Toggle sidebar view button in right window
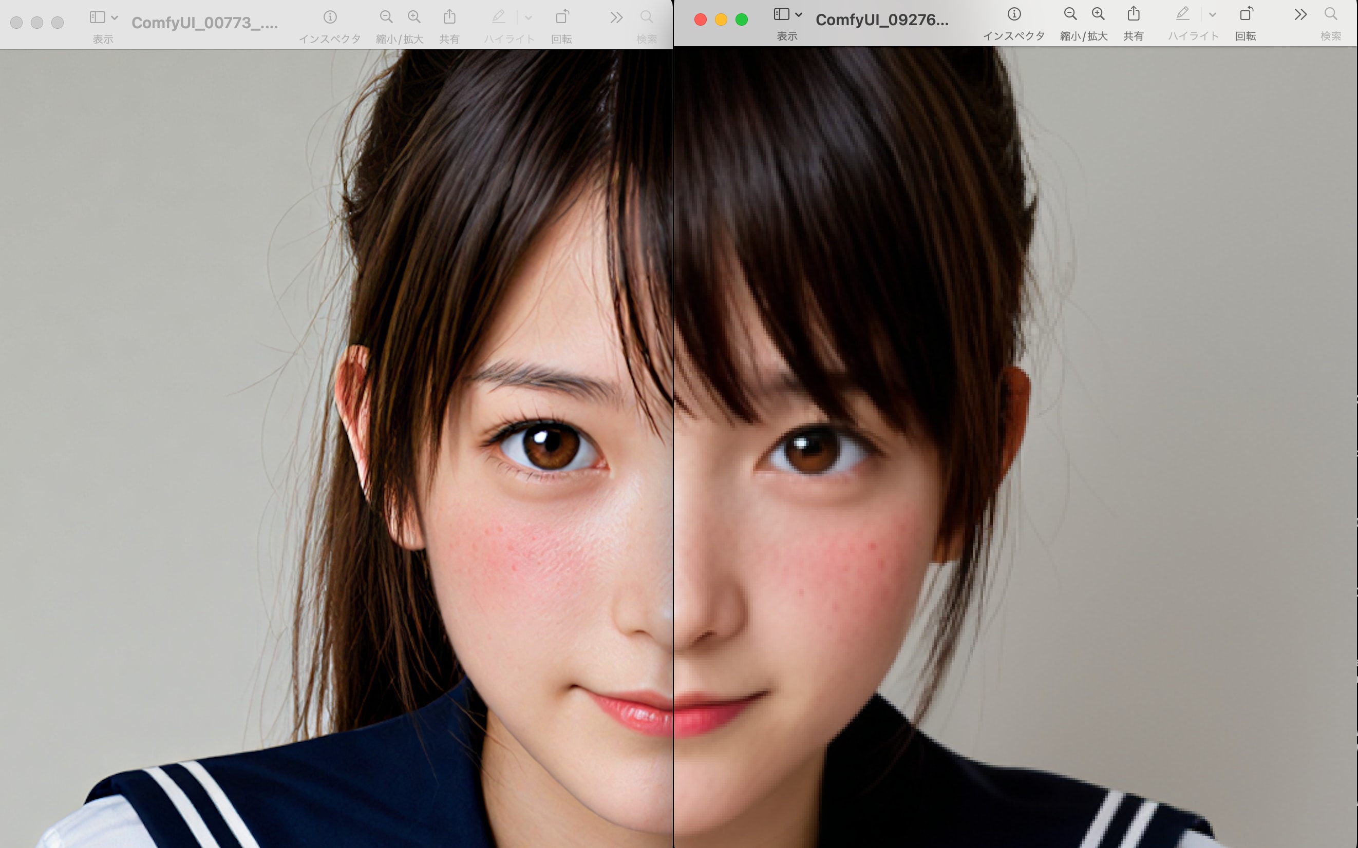Image resolution: width=1358 pixels, height=848 pixels. pyautogui.click(x=781, y=14)
